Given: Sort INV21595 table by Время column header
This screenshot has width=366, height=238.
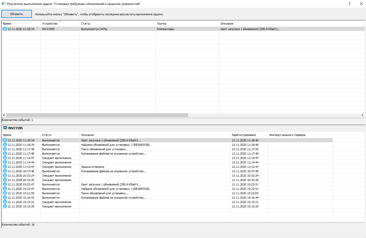Looking at the screenshot, I should tap(21, 135).
